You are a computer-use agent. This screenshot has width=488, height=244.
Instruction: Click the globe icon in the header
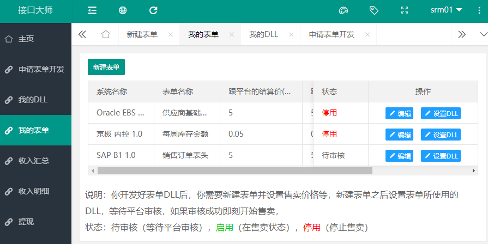123,10
